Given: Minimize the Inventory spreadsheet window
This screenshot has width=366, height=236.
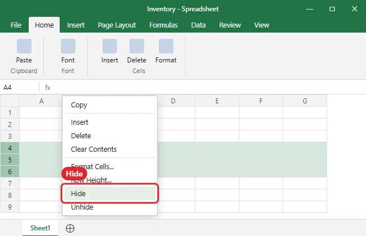Looking at the screenshot, I should click(x=310, y=9).
